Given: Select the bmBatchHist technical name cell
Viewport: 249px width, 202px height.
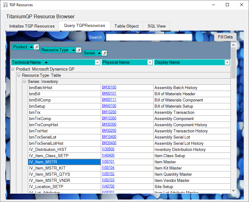Looking at the screenshot, I should point(64,88).
